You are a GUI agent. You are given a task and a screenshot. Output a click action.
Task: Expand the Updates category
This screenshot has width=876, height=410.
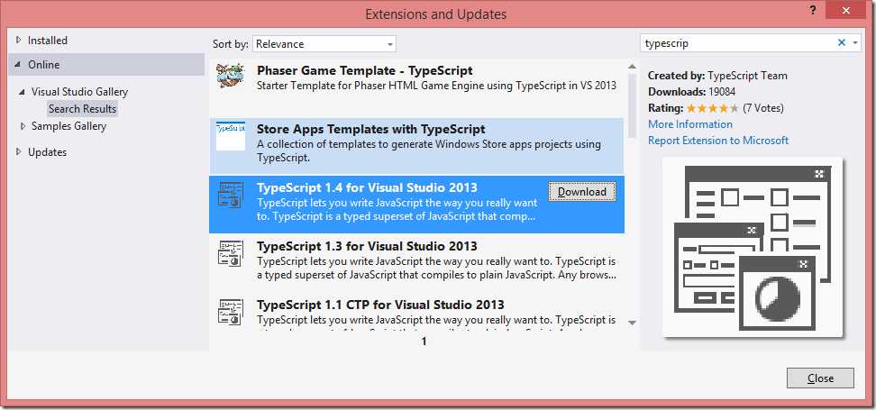18,152
